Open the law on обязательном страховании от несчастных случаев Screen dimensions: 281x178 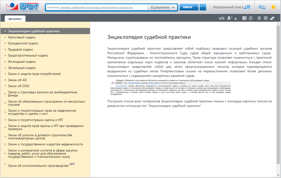coord(46,103)
